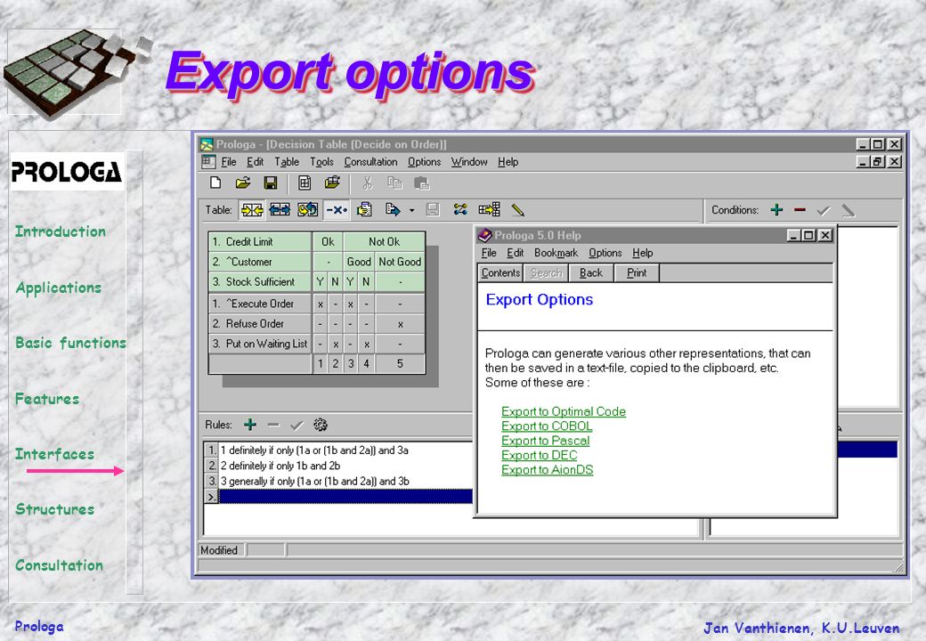The image size is (926, 641).
Task: Click the reorder table circular arrows icon
Action: point(308,210)
